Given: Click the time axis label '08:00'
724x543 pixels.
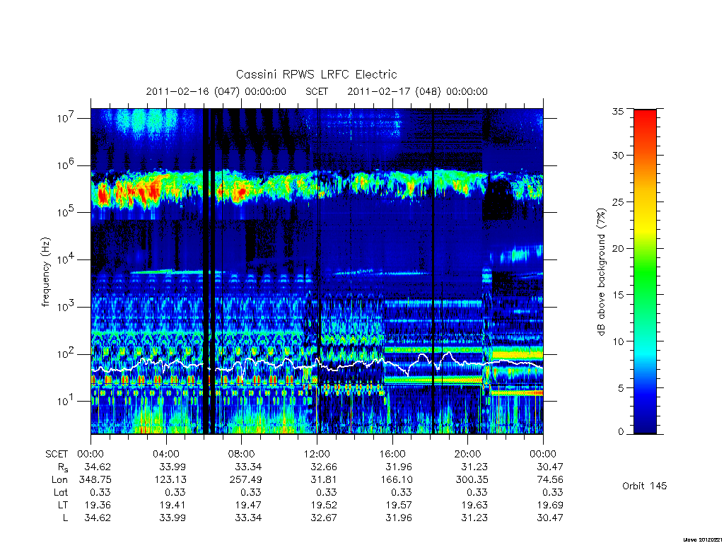Looking at the screenshot, I should (241, 454).
